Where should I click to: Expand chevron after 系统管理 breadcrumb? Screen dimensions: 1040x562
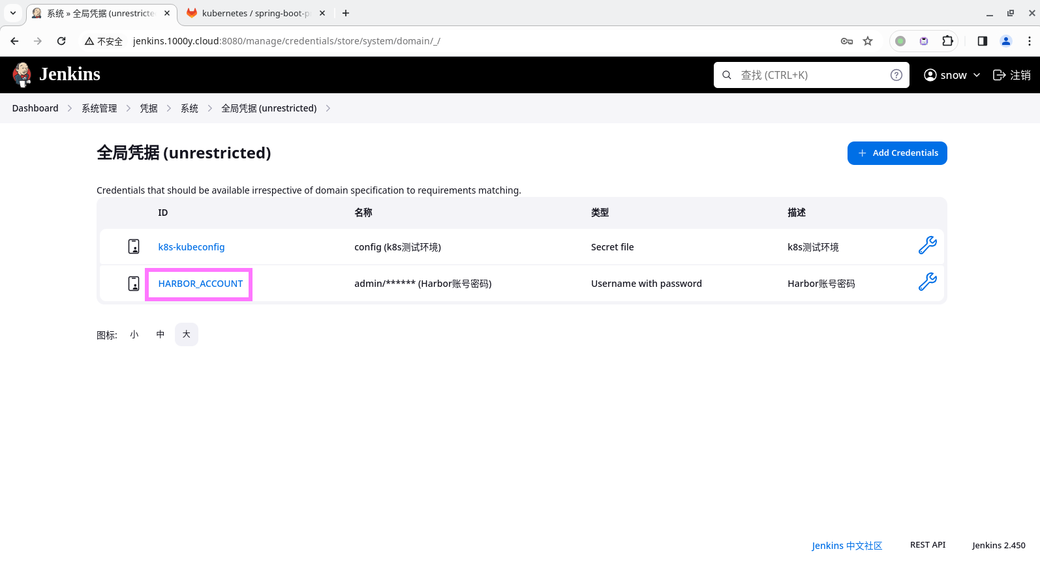(x=129, y=108)
